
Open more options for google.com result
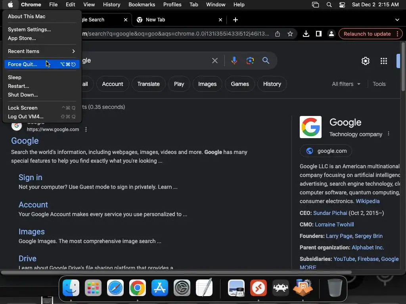[86, 129]
